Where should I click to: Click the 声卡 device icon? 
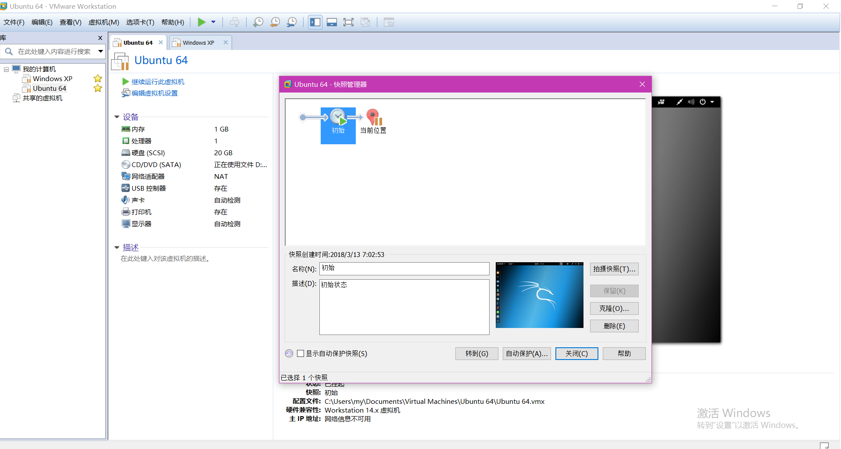(125, 200)
